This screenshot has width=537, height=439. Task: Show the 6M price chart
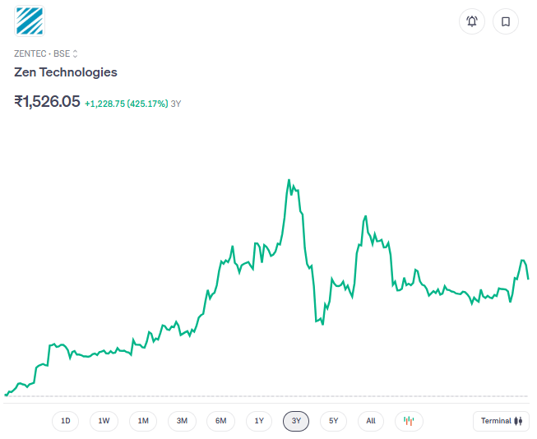tap(221, 421)
